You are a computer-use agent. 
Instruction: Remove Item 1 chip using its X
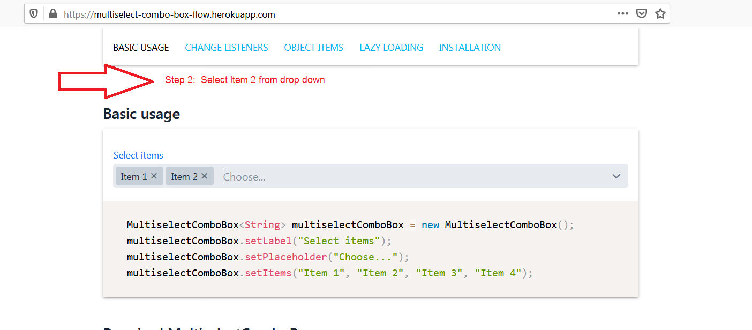[154, 176]
